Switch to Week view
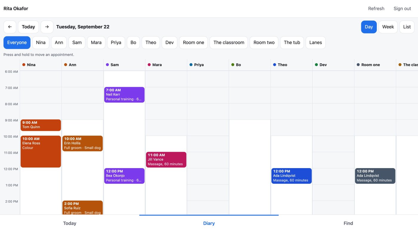 [x=388, y=27]
